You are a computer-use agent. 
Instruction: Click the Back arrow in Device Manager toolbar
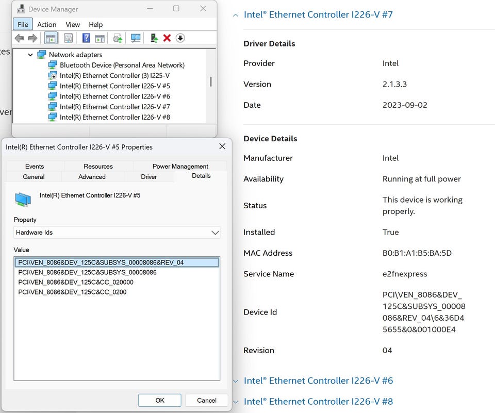[x=20, y=38]
